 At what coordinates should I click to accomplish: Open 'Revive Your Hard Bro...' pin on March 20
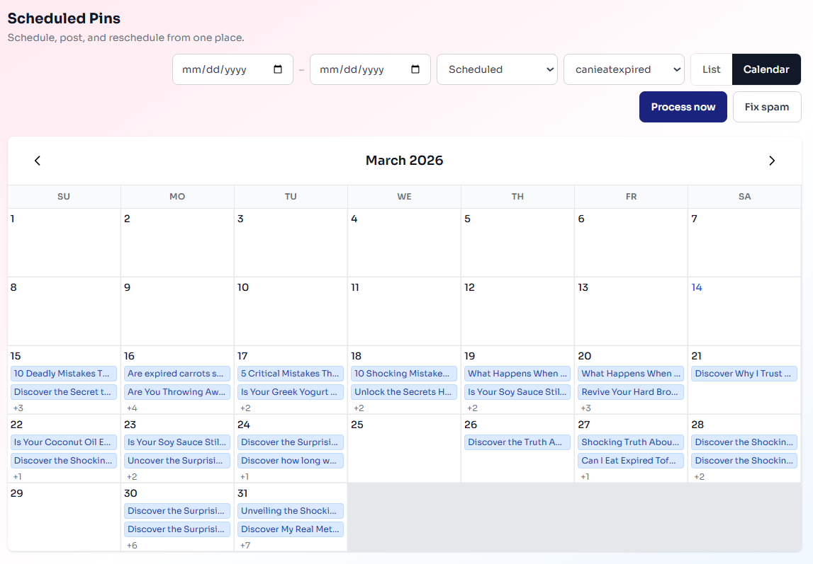pos(631,392)
